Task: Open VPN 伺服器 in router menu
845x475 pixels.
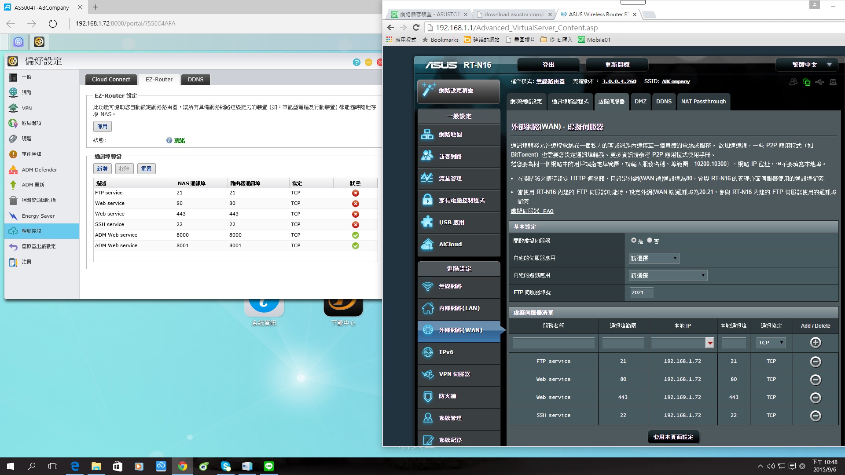Action: tap(459, 374)
